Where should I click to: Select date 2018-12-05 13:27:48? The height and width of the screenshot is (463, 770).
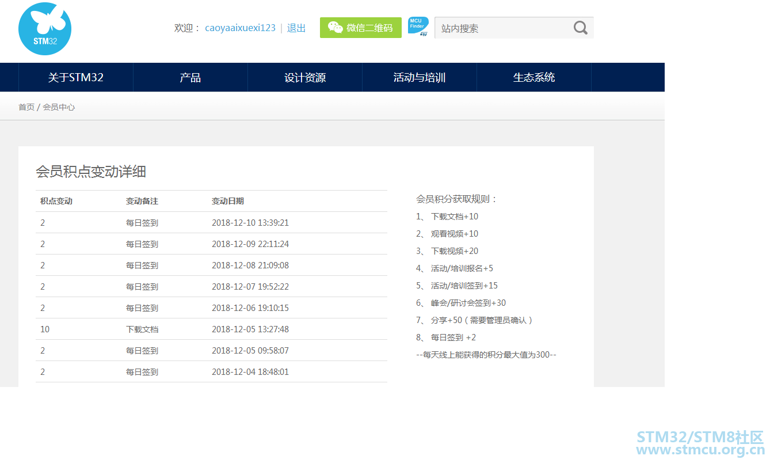point(250,329)
